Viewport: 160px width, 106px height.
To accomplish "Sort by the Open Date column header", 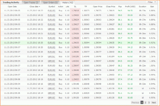I will tap(12, 7).
